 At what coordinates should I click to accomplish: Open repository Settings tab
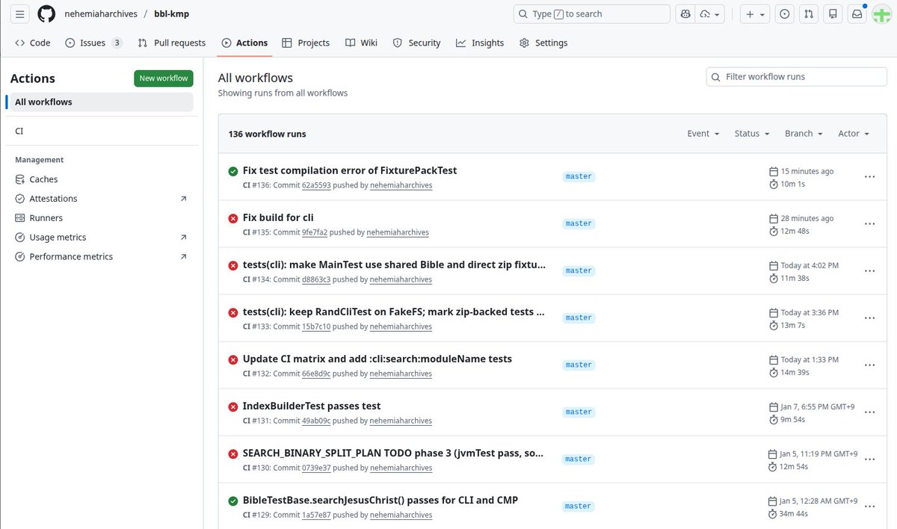[543, 43]
